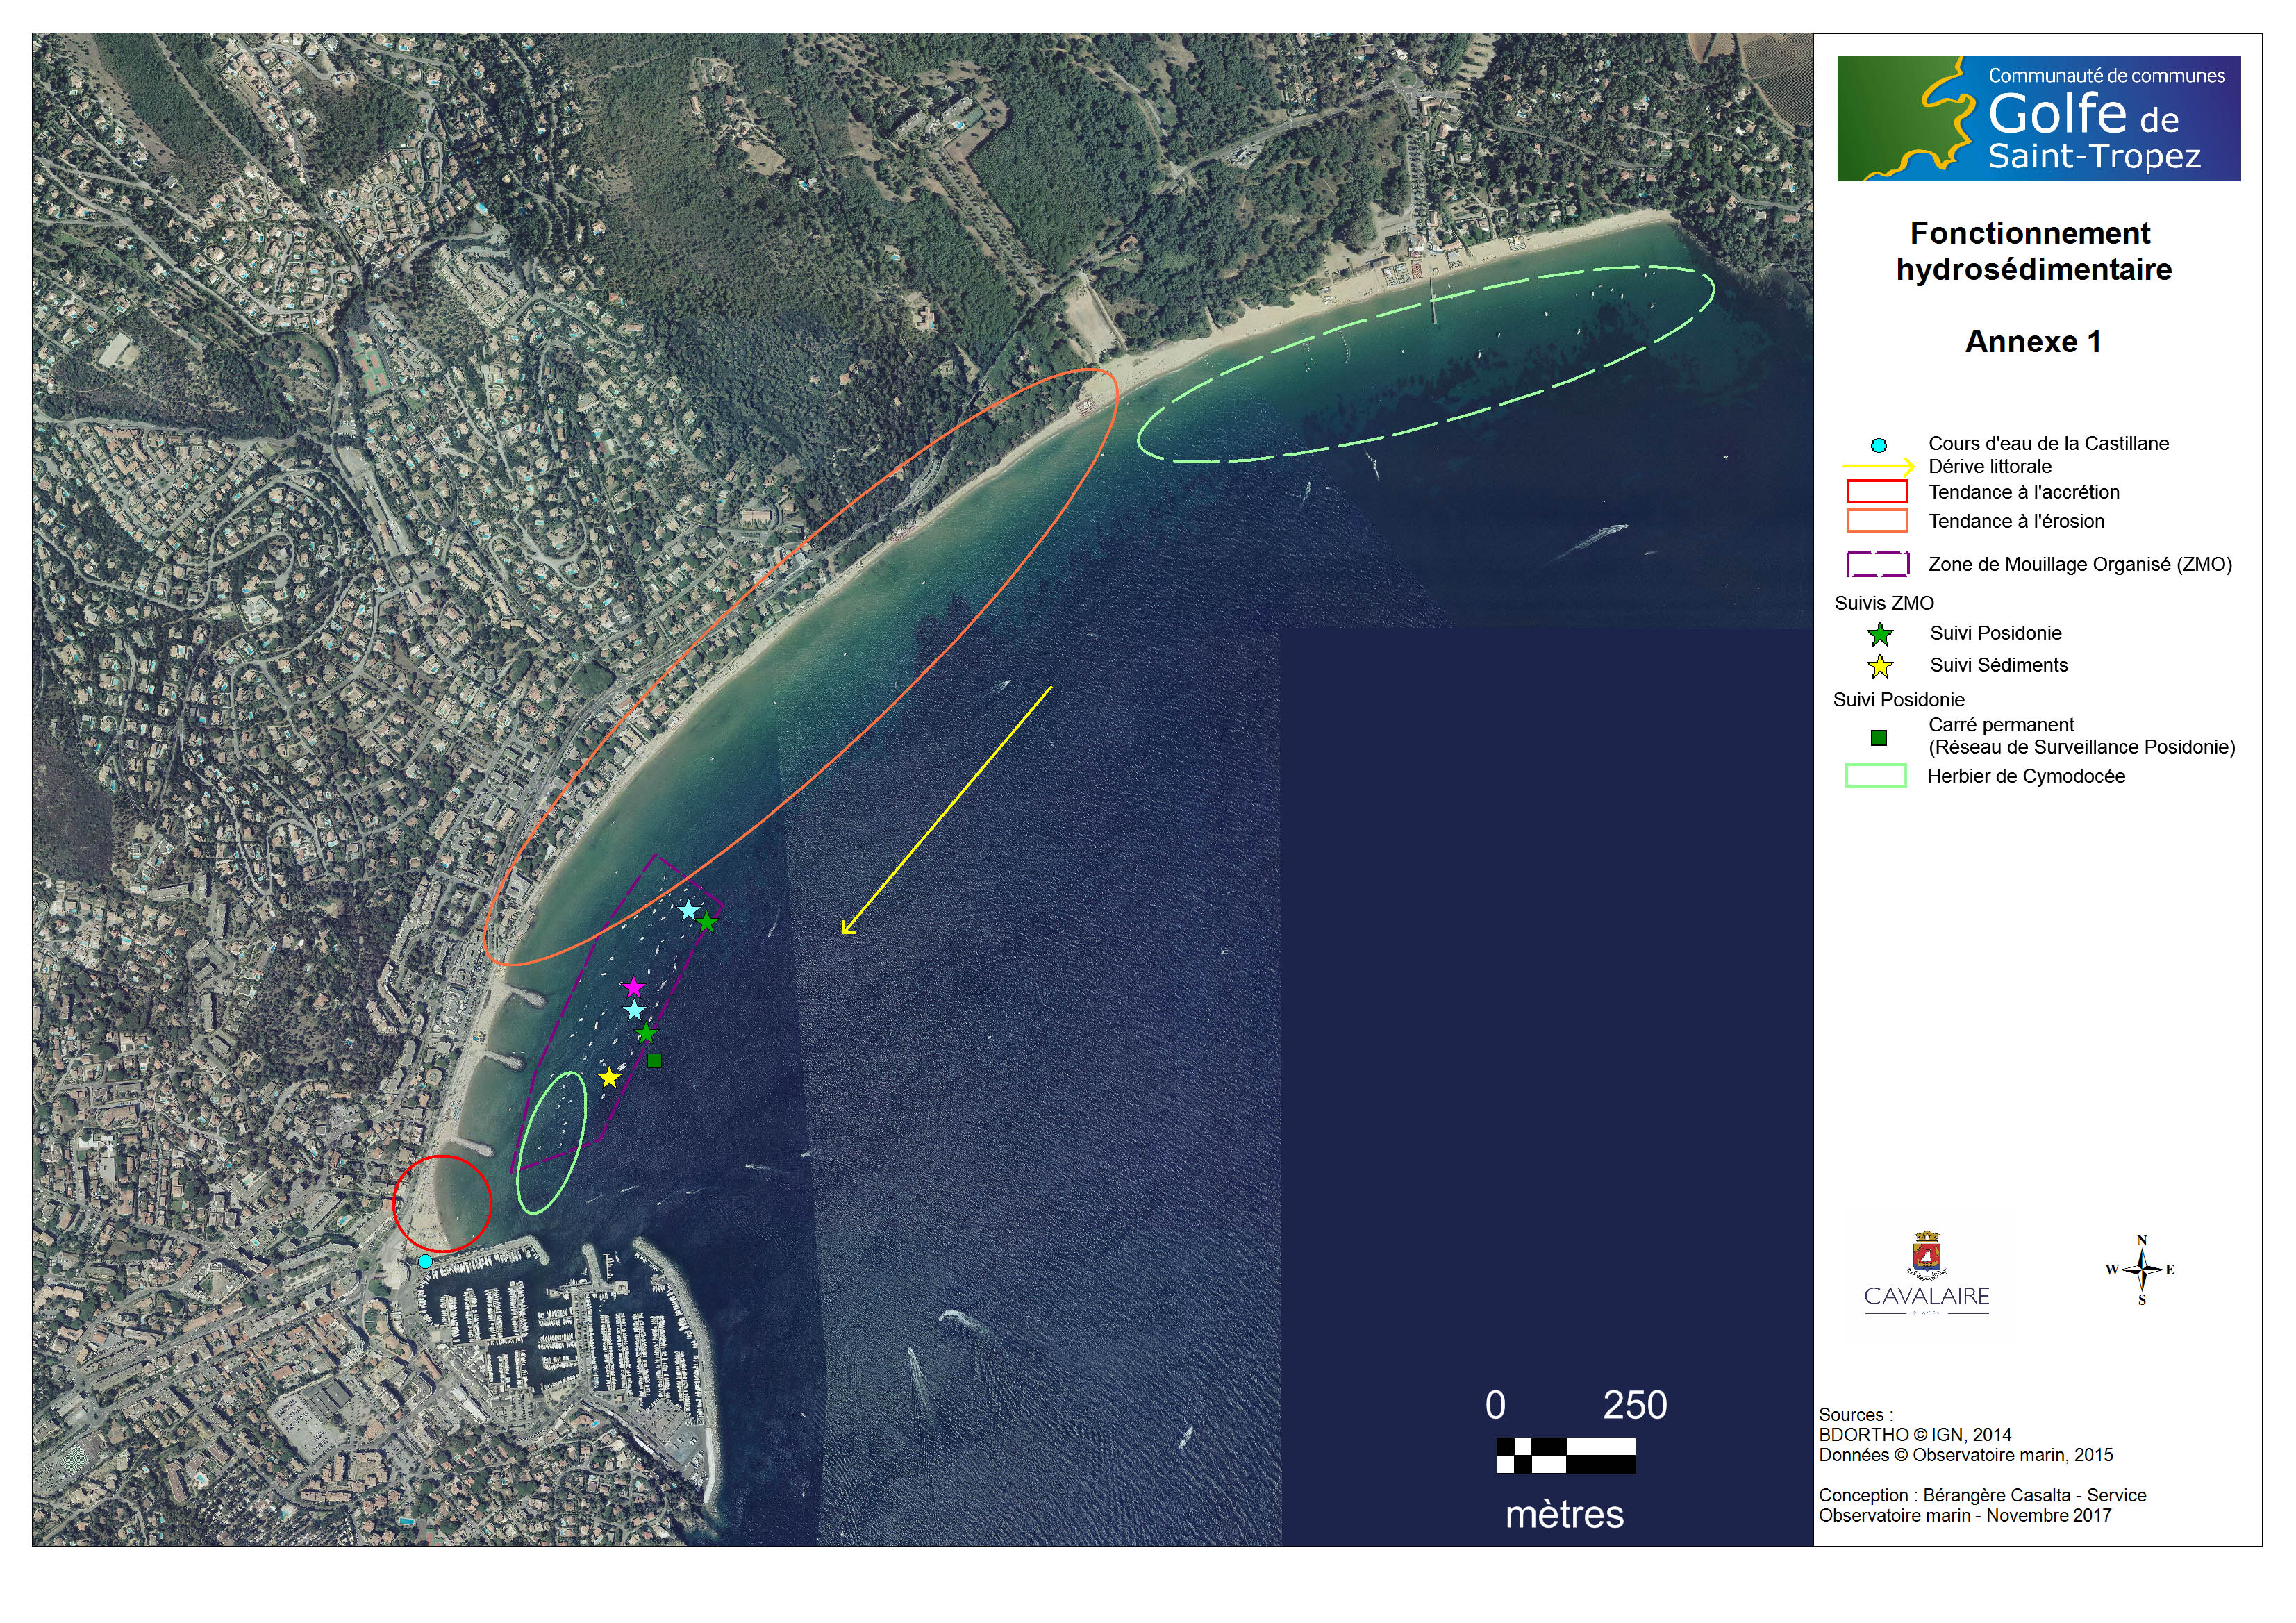Click the label 'Cours d'eau de la Castillane'
Image resolution: width=2296 pixels, height=1623 pixels.
2048,443
